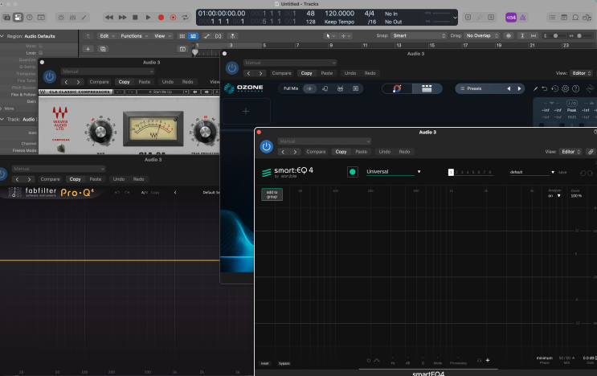Duplicate track with the duplicate icon
The height and width of the screenshot is (376, 597).
(x=103, y=49)
